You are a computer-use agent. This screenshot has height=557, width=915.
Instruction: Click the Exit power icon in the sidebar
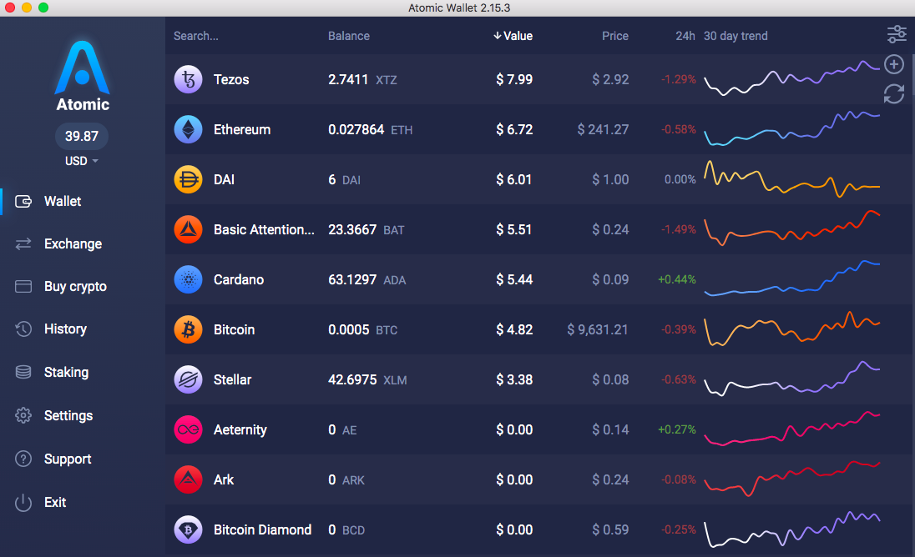click(23, 502)
